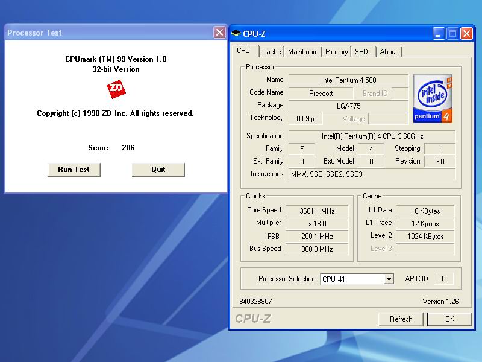Close the CPU-Z window
482x362 pixels.
pyautogui.click(x=466, y=33)
